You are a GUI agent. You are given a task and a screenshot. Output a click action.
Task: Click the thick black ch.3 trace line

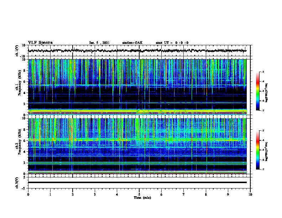point(137,182)
